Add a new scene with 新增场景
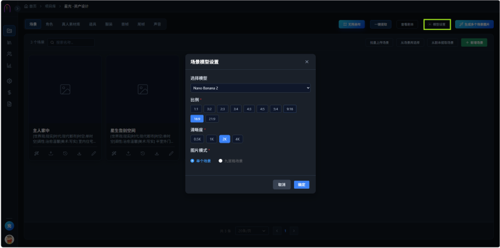 coord(474,42)
